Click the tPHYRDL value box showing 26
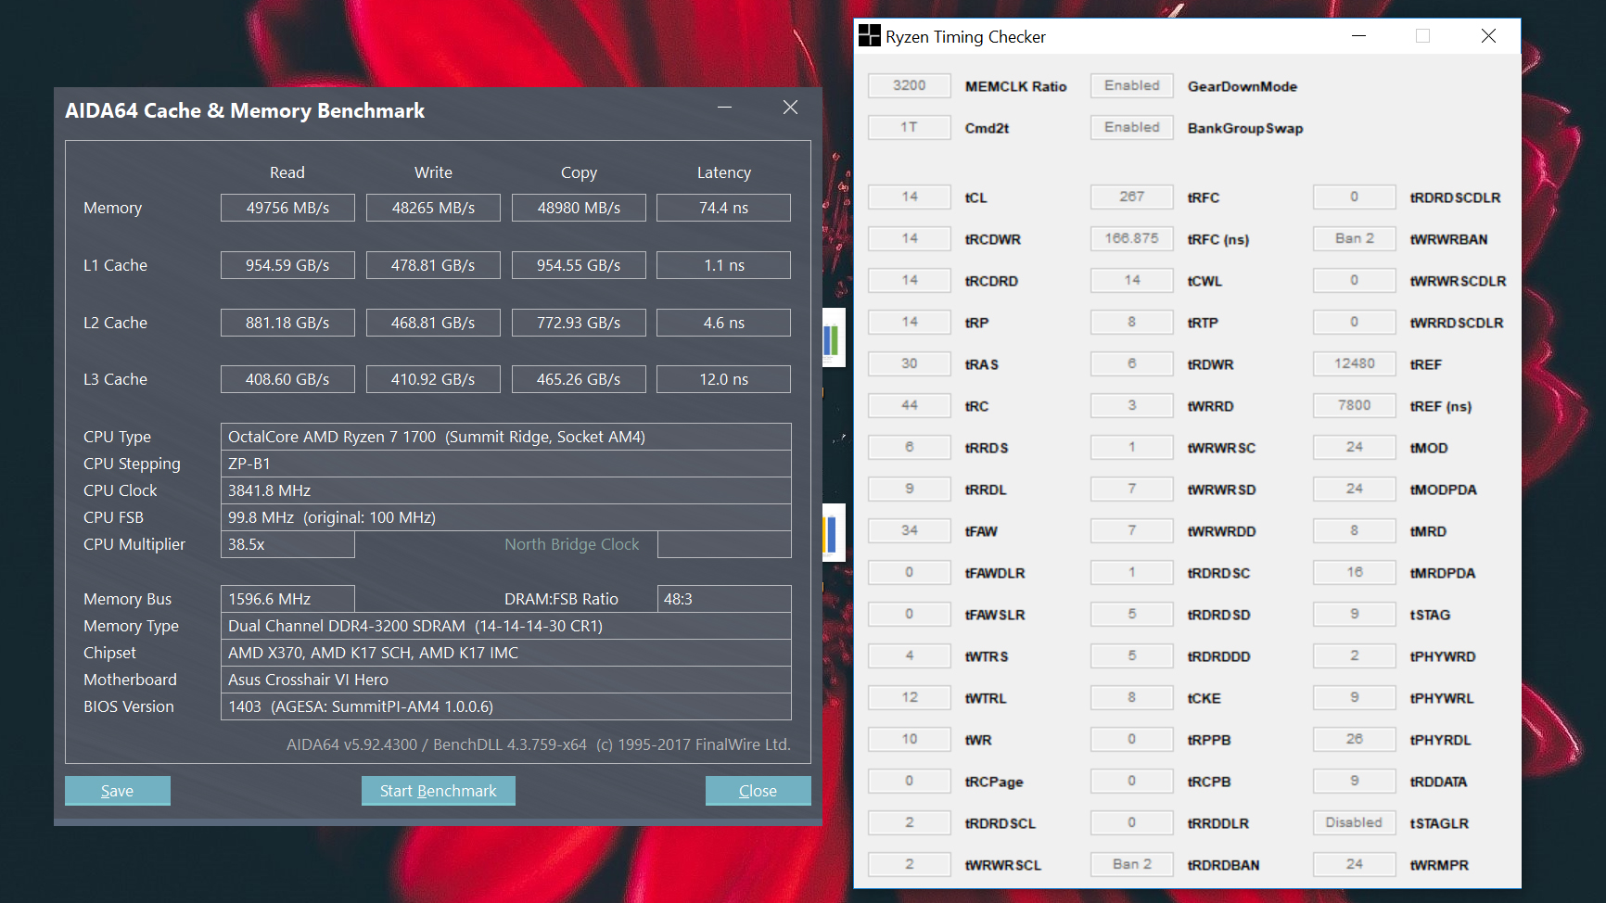Viewport: 1606px width, 903px height. [x=1355, y=739]
